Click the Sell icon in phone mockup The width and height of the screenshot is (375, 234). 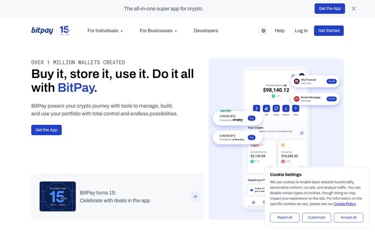(x=266, y=108)
